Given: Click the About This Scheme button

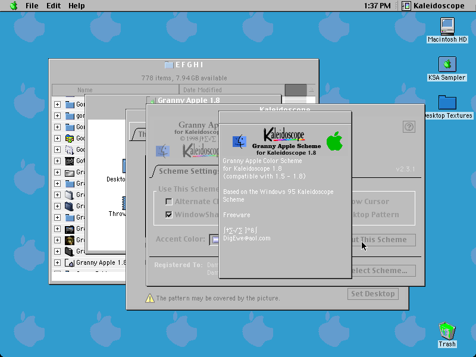Looking at the screenshot, I should click(383, 240).
